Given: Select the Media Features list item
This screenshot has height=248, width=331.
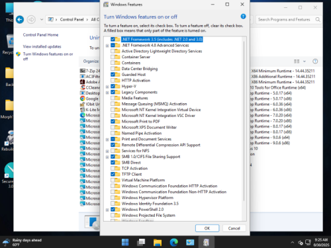Looking at the screenshot, I should click(x=134, y=98).
